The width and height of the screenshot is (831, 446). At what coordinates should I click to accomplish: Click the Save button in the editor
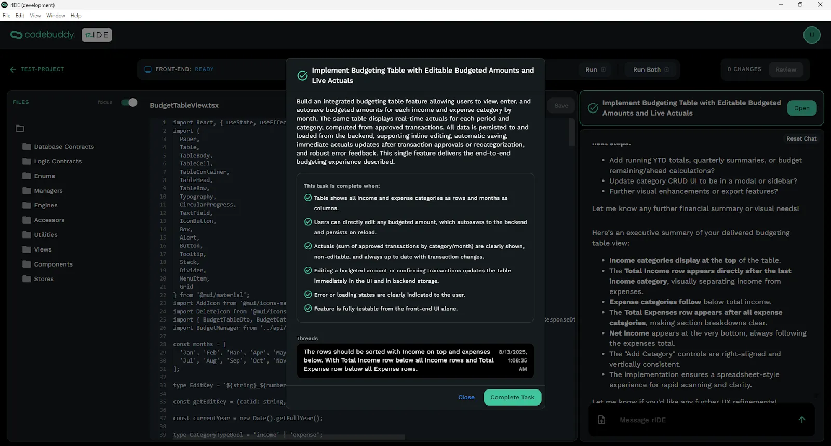561,105
